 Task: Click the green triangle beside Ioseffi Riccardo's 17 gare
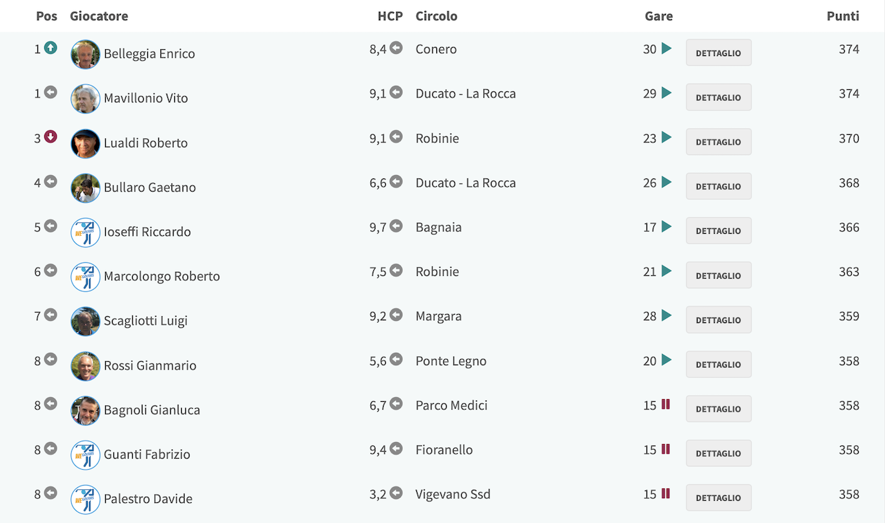coord(667,226)
